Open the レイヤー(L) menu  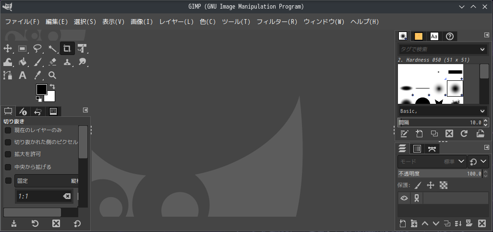tap(176, 22)
